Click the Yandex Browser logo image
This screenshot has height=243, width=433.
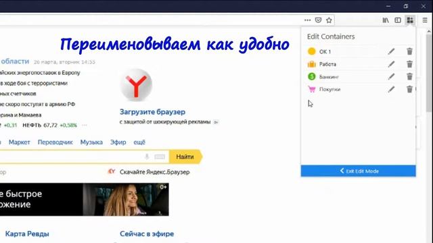tap(136, 85)
